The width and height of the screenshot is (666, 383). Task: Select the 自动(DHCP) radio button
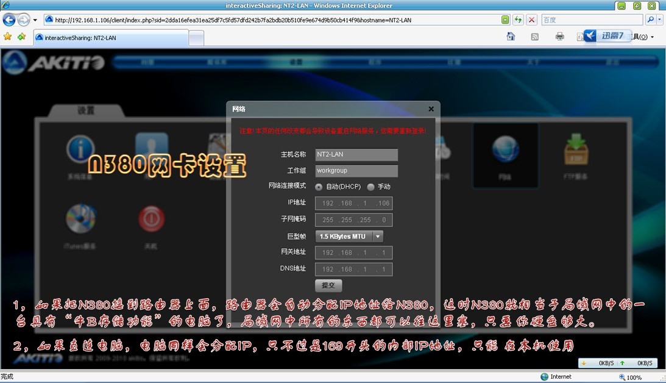[319, 187]
